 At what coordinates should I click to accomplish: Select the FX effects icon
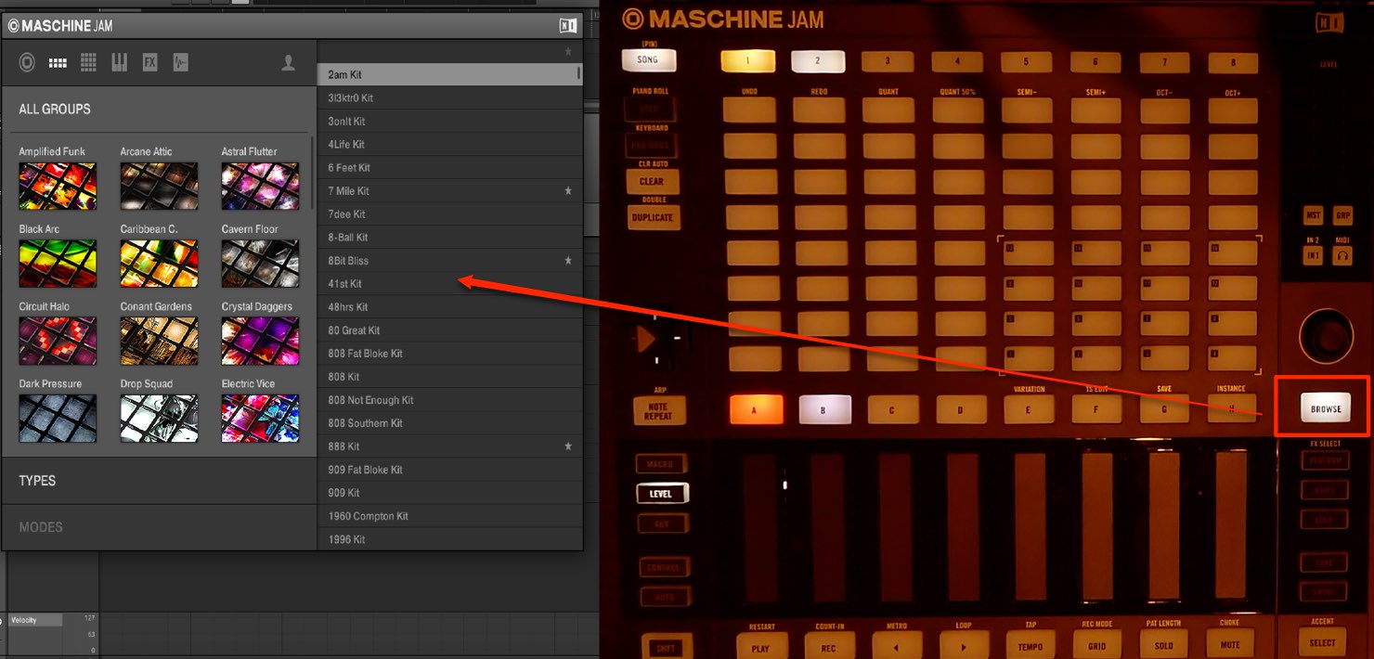(x=149, y=63)
